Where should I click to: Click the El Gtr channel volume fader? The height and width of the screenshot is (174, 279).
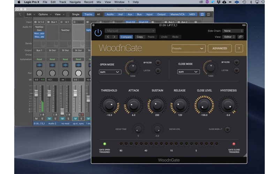point(36,94)
